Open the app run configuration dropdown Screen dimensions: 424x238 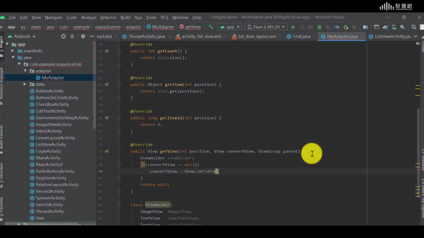[x=230, y=27]
